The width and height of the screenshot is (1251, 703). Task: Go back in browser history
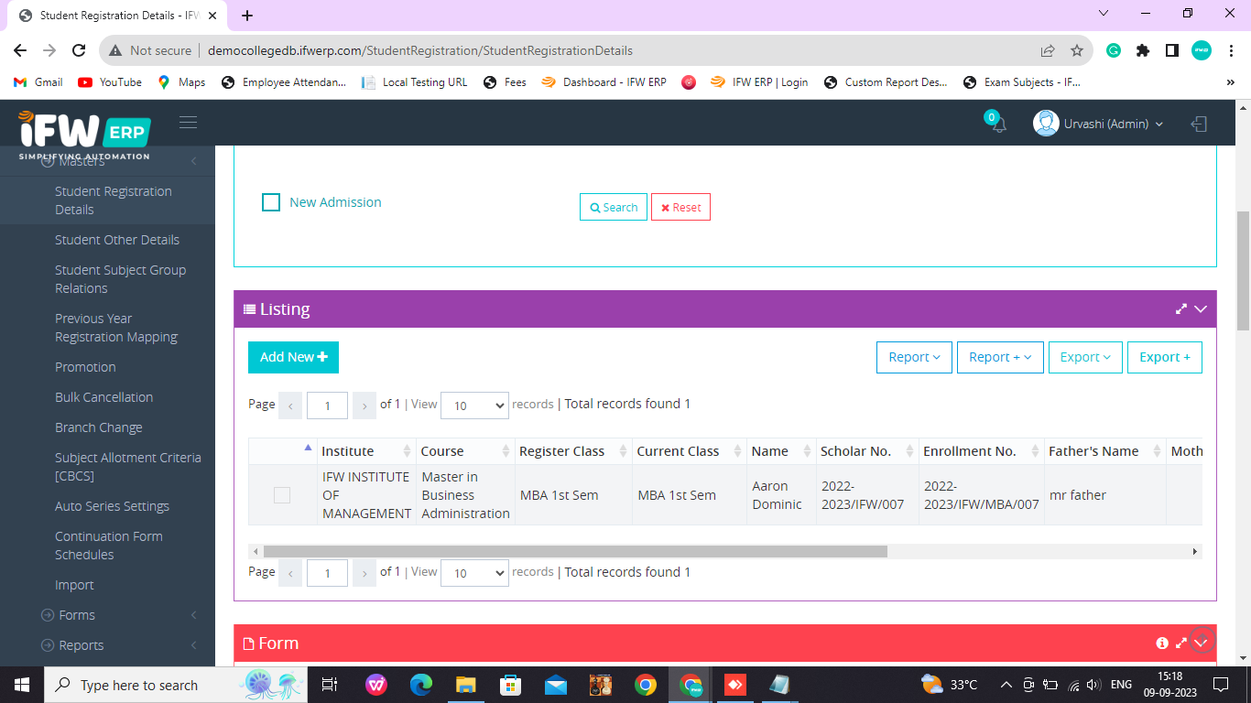coord(20,50)
